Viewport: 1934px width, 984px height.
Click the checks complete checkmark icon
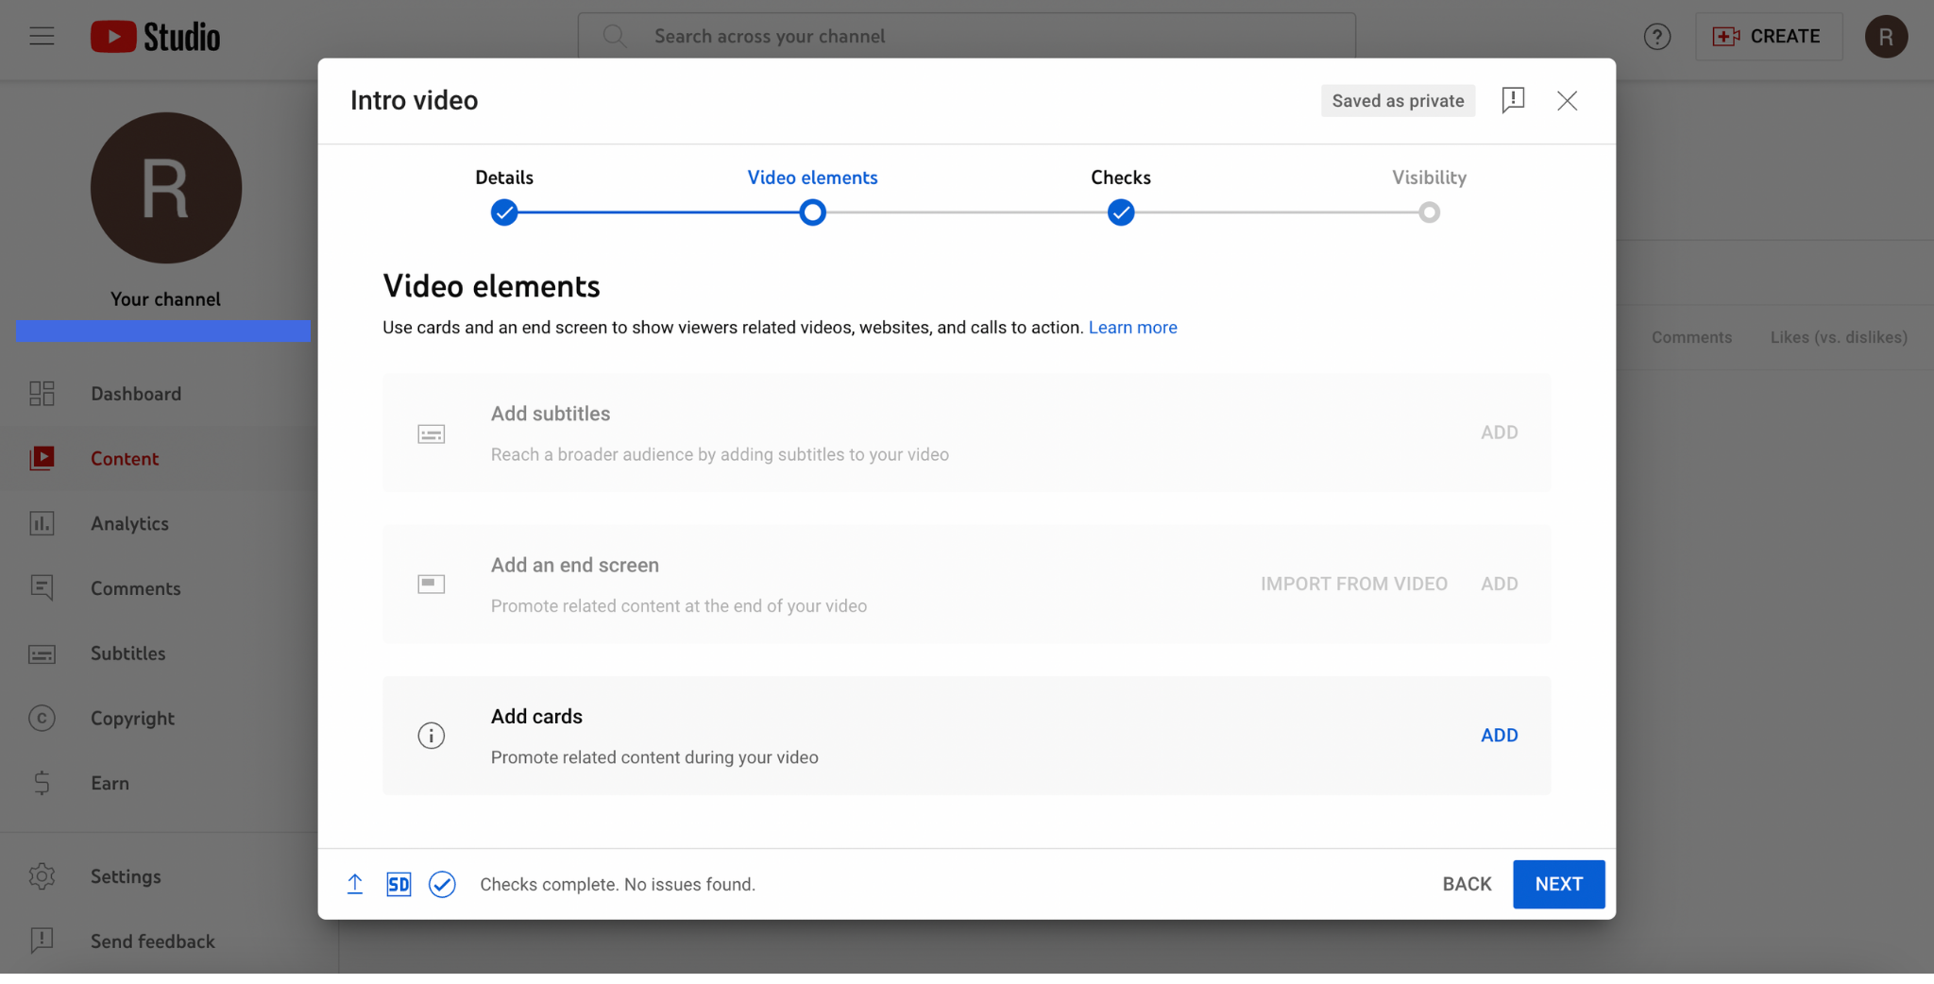coord(442,885)
